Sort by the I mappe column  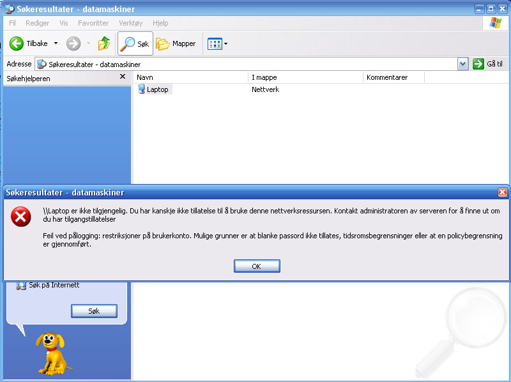[306, 77]
